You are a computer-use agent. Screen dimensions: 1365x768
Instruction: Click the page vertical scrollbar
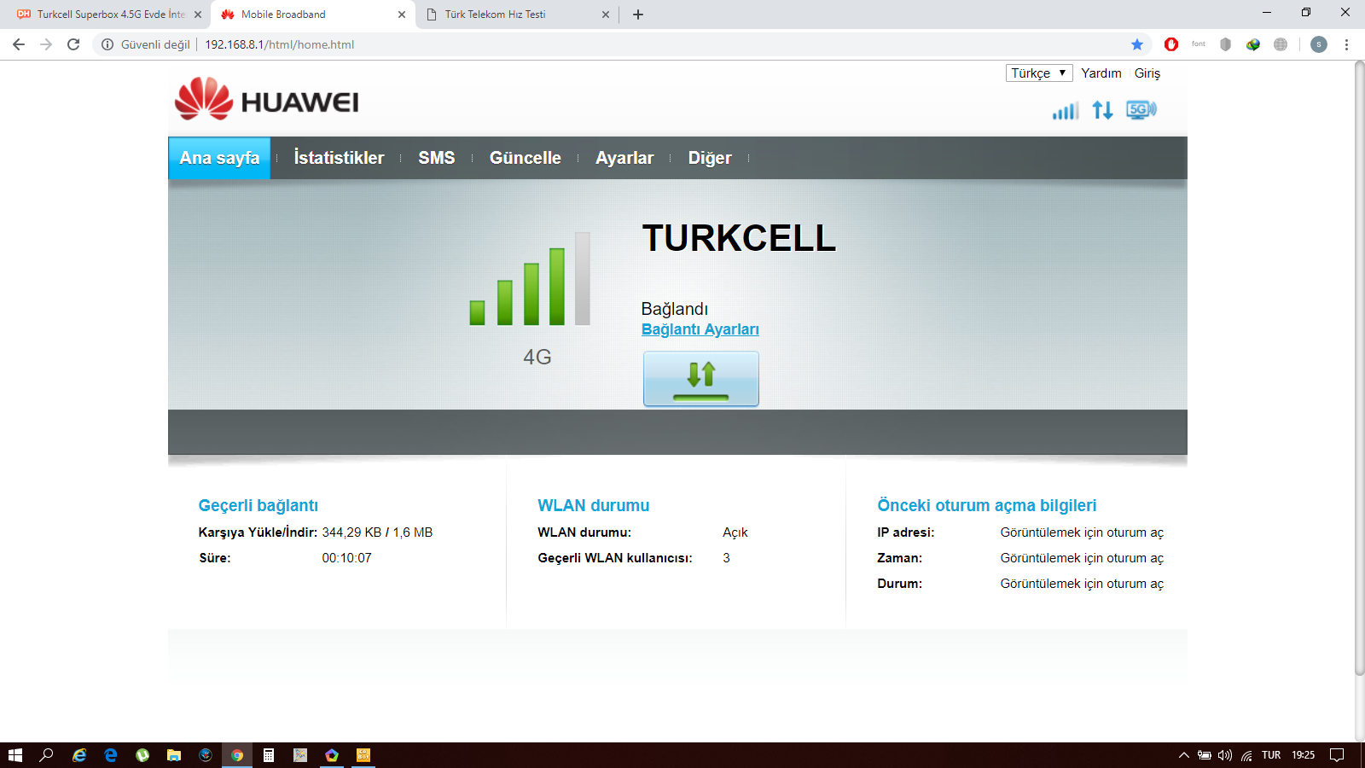coord(1360,369)
